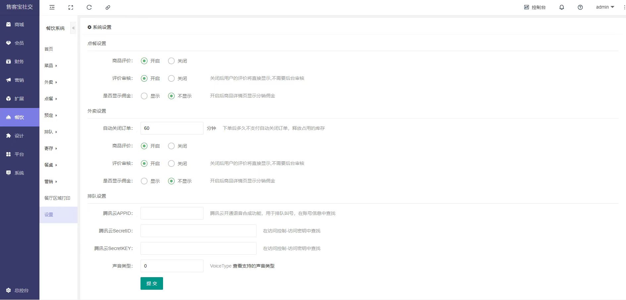Click the 提交 button

click(152, 283)
